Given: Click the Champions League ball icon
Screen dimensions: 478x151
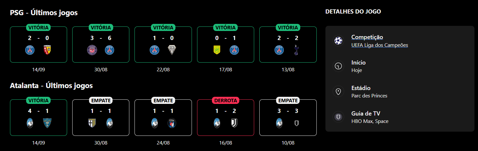Looking at the screenshot, I should [338, 41].
